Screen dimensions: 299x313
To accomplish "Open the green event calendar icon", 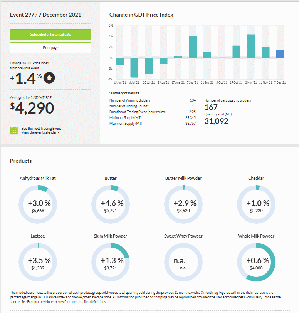I will 14,131.
